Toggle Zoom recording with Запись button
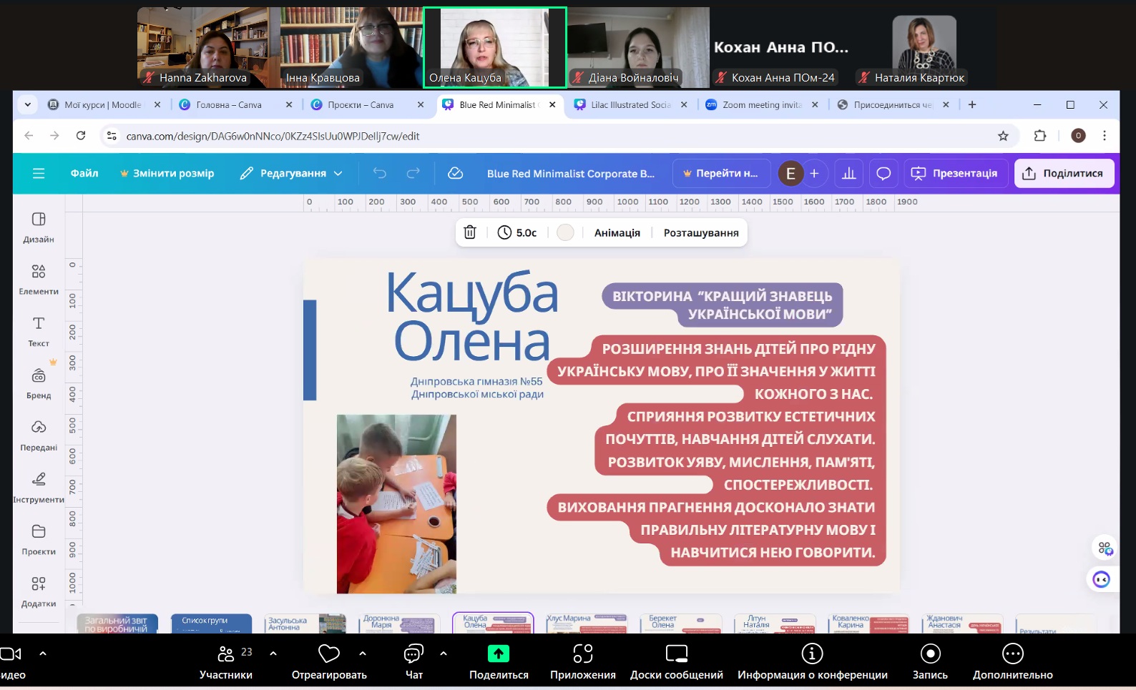 [930, 661]
